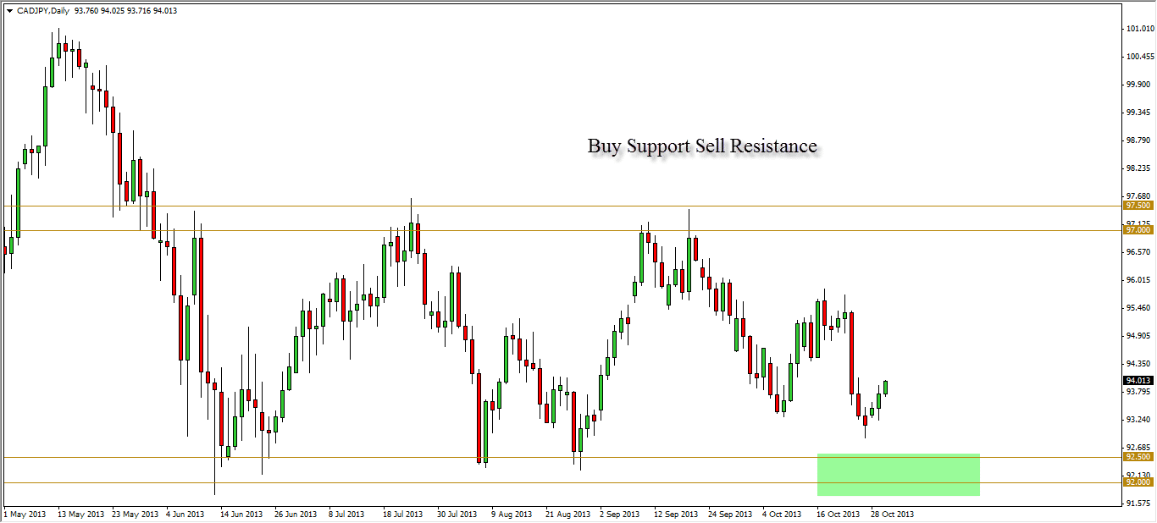Click the 1 May 2013 date label
1157x523 pixels.
pos(24,515)
